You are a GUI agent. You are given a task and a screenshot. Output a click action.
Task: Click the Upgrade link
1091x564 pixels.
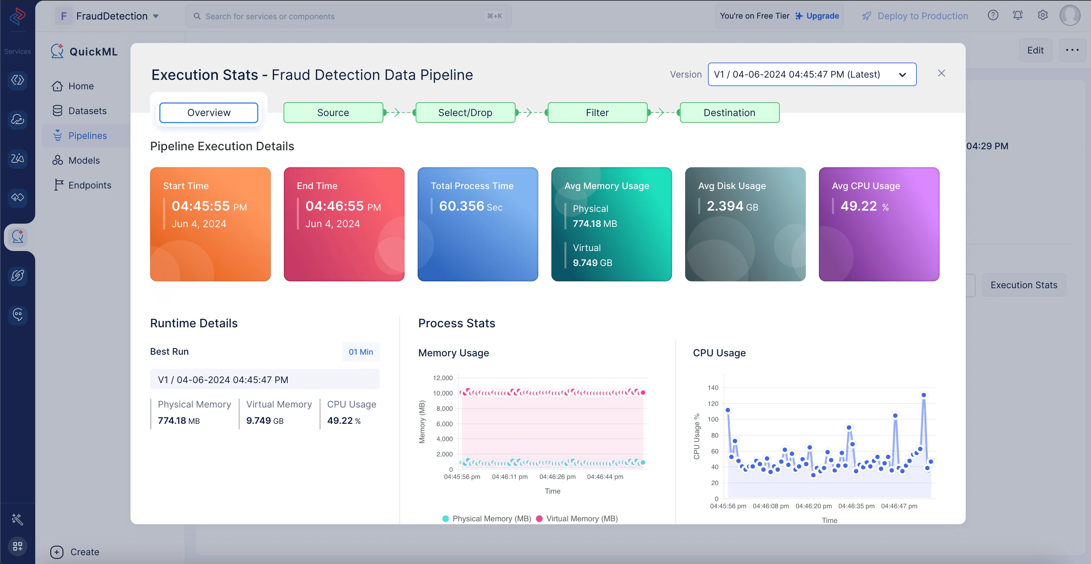point(822,16)
